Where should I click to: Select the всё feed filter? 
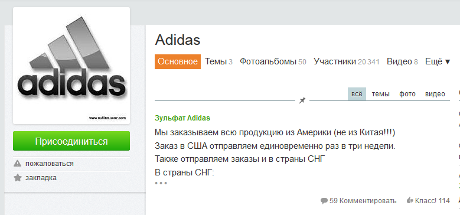[357, 94]
